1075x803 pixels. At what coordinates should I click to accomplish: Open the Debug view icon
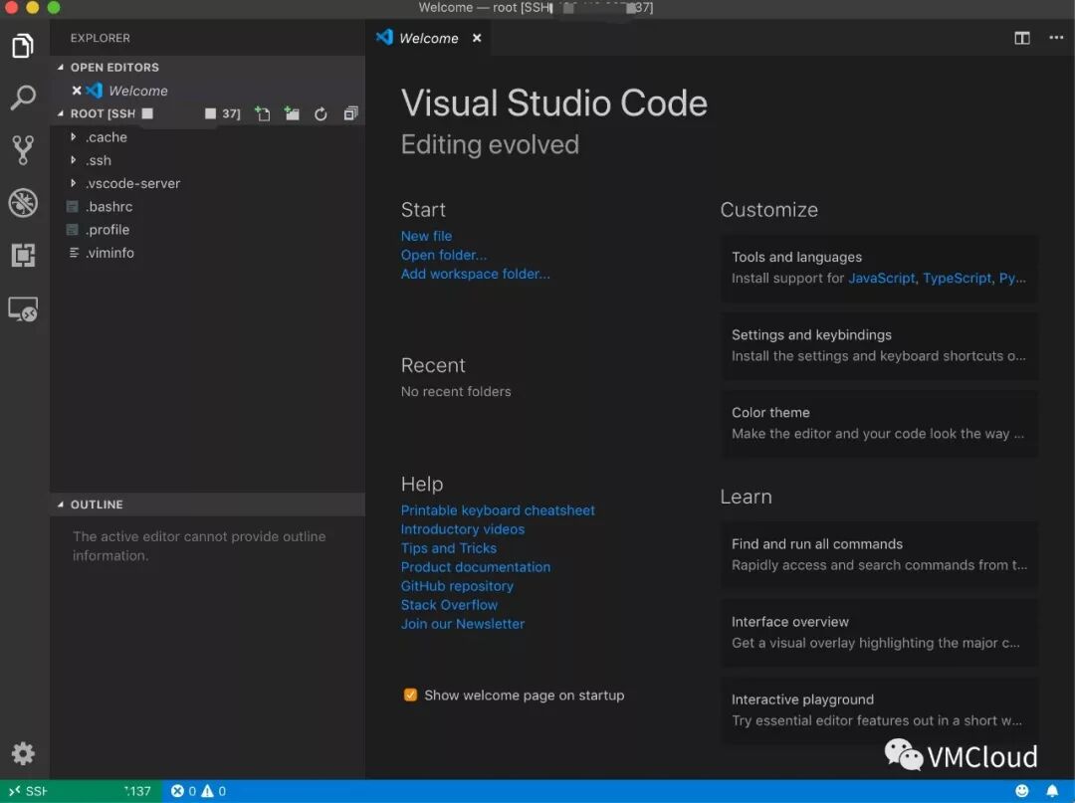(23, 203)
